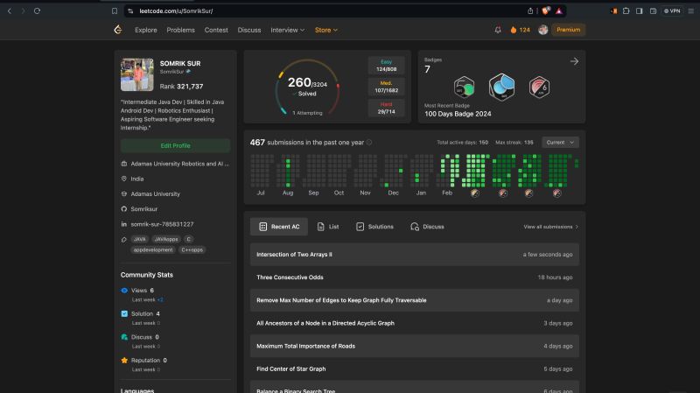
Task: Click the 100 Days Badge 2024 text
Action: point(458,114)
